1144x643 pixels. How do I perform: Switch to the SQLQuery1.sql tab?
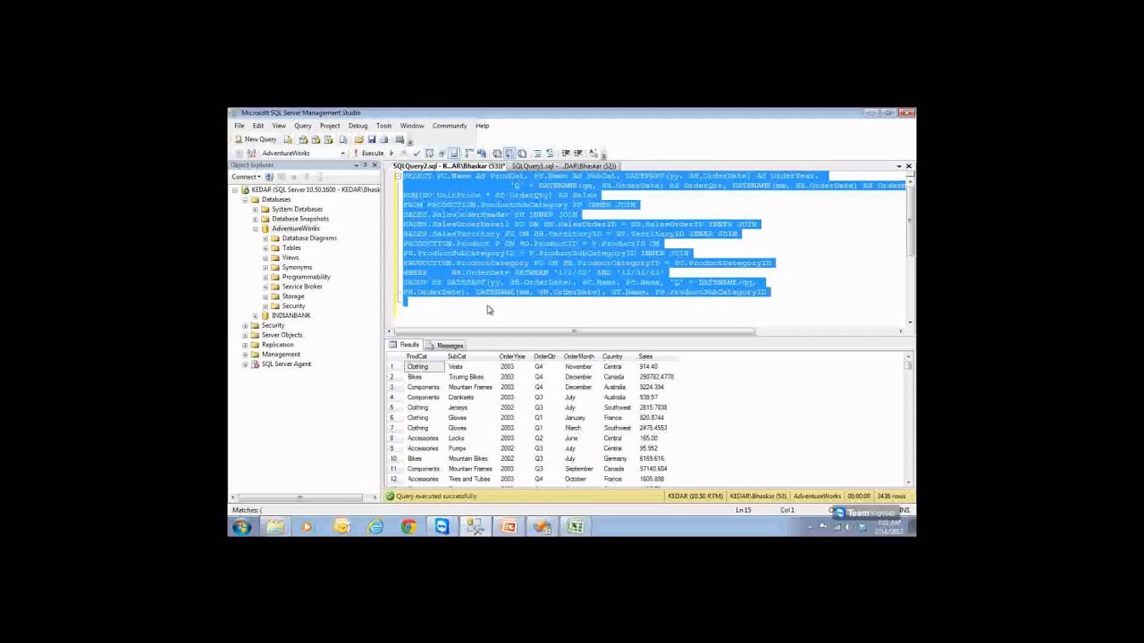(x=564, y=166)
